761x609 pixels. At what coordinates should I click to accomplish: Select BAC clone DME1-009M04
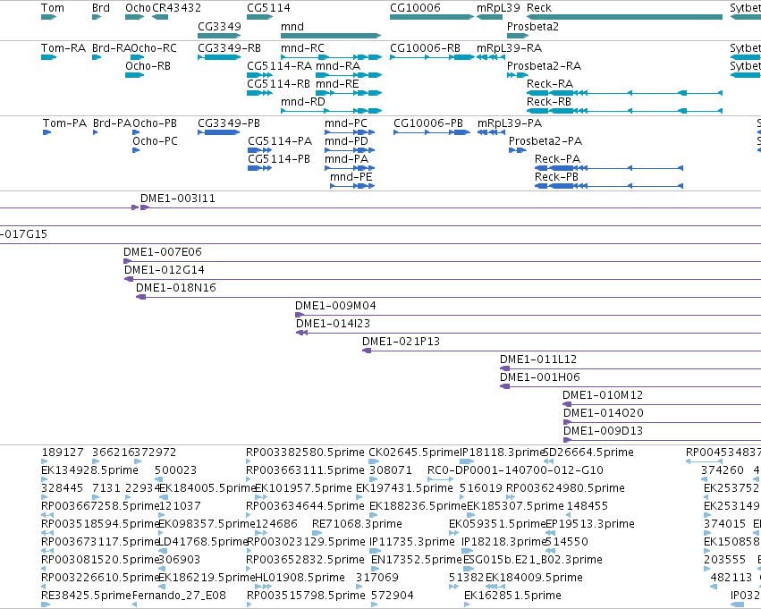[x=528, y=316]
